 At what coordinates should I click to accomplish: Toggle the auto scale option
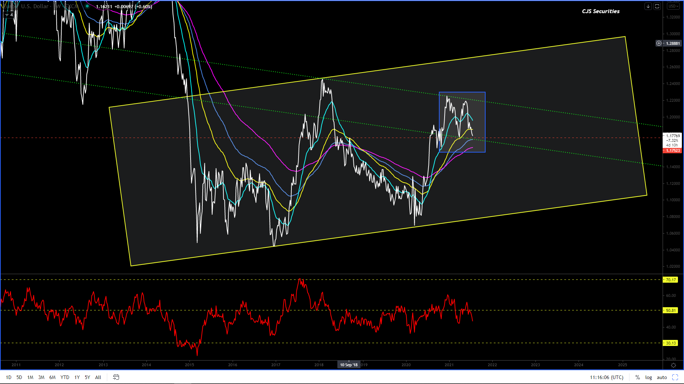tap(662, 377)
